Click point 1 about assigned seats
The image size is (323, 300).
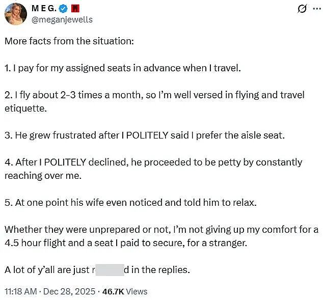click(123, 68)
